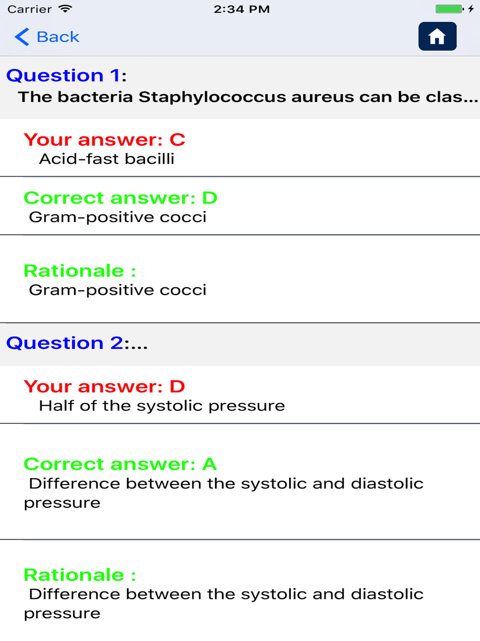This screenshot has width=480, height=641.
Task: Tap the Home icon button
Action: point(437,37)
